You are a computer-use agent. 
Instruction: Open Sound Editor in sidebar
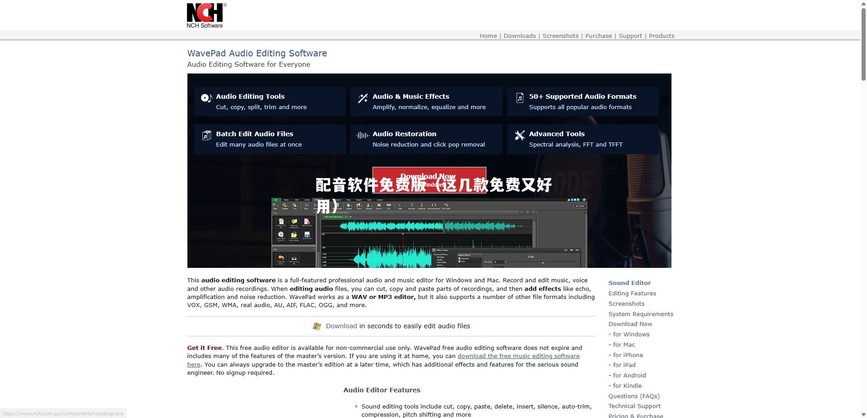(629, 283)
